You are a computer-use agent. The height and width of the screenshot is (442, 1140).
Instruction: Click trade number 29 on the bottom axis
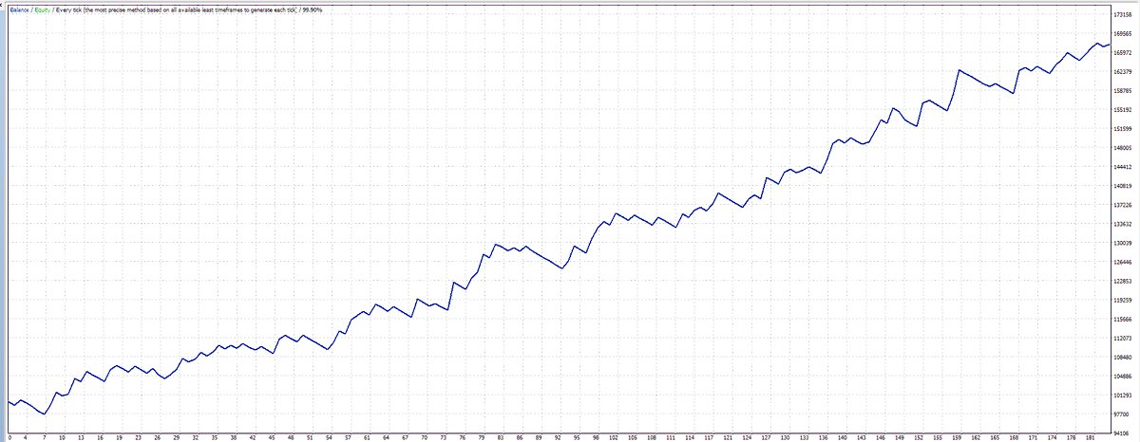[x=177, y=438]
